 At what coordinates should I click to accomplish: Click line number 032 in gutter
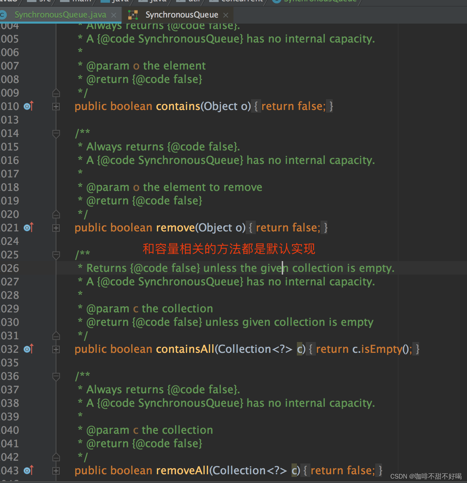click(9, 349)
